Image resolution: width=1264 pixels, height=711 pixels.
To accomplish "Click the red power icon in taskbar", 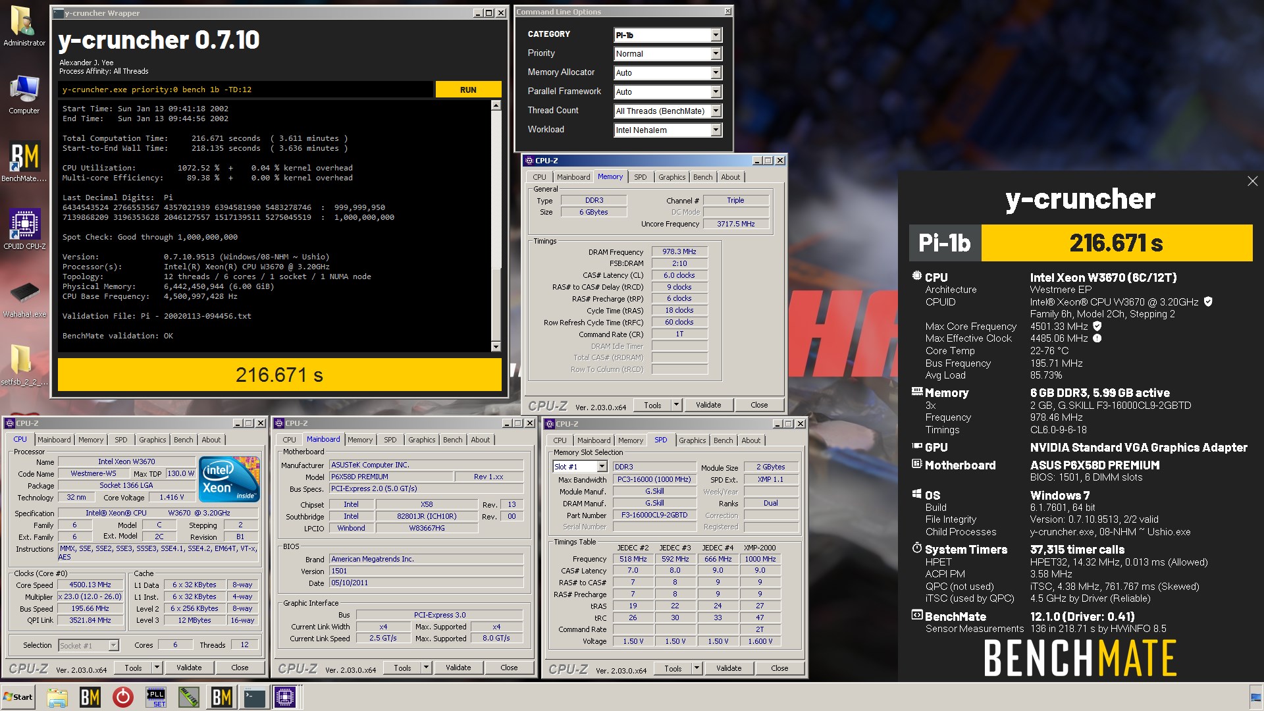I will (123, 697).
